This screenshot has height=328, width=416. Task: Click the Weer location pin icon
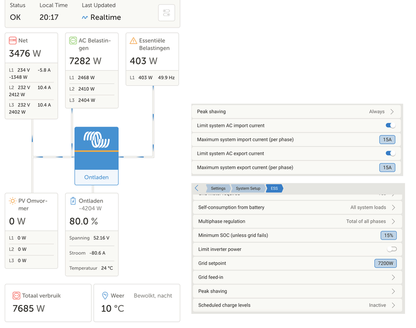coord(105,296)
